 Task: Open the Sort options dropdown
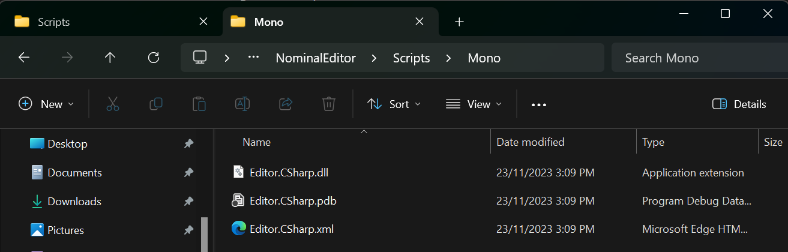394,104
